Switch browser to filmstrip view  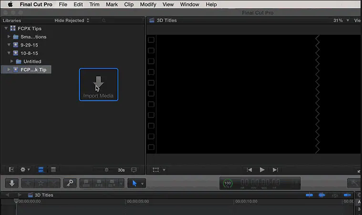click(x=41, y=170)
